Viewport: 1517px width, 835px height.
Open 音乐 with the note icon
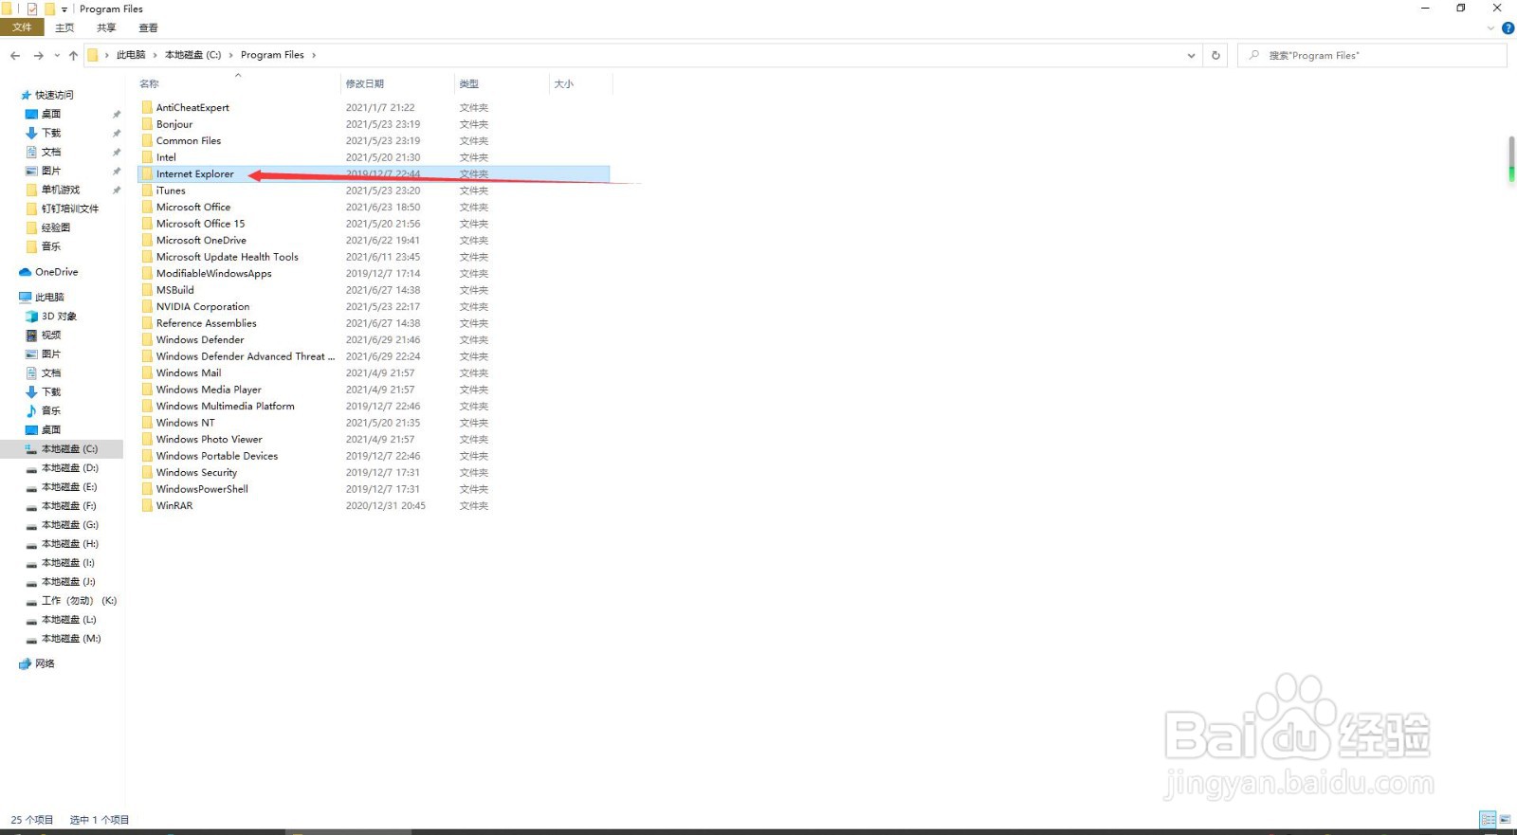coord(50,410)
